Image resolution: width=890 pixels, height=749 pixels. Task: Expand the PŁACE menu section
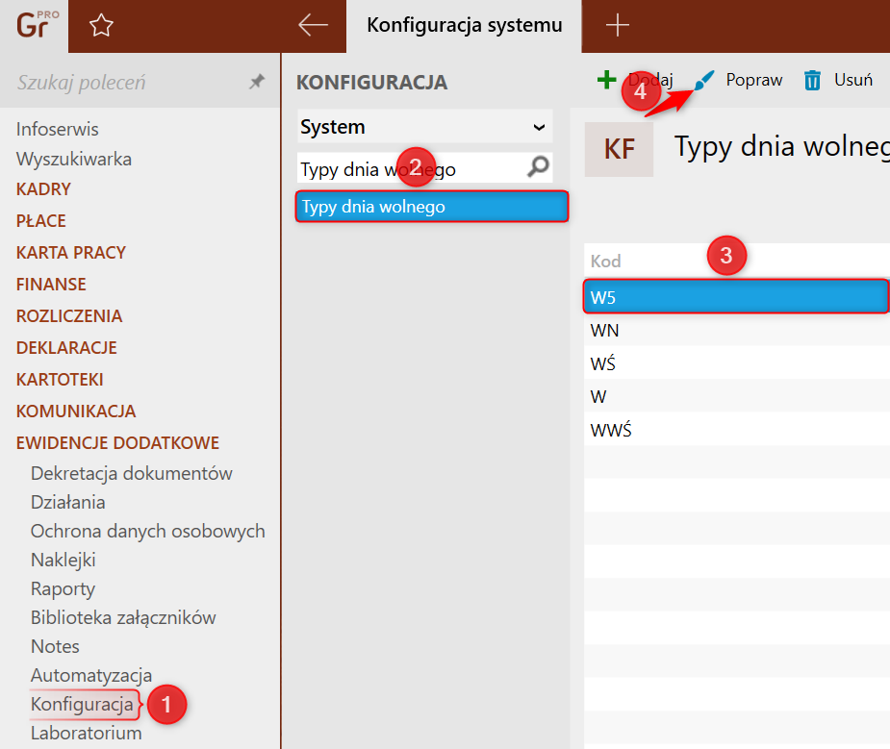pos(40,220)
